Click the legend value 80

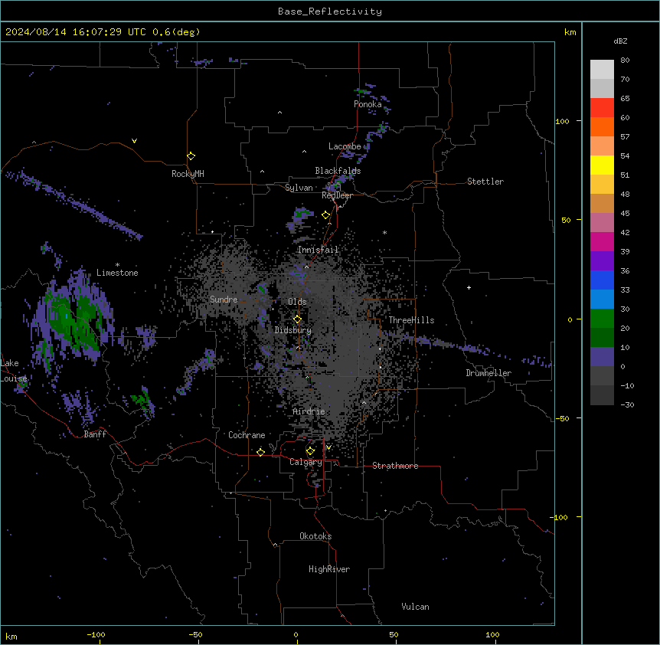tap(625, 61)
